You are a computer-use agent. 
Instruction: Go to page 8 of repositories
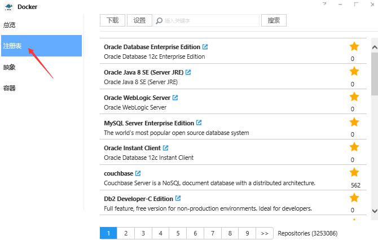[x=230, y=233]
